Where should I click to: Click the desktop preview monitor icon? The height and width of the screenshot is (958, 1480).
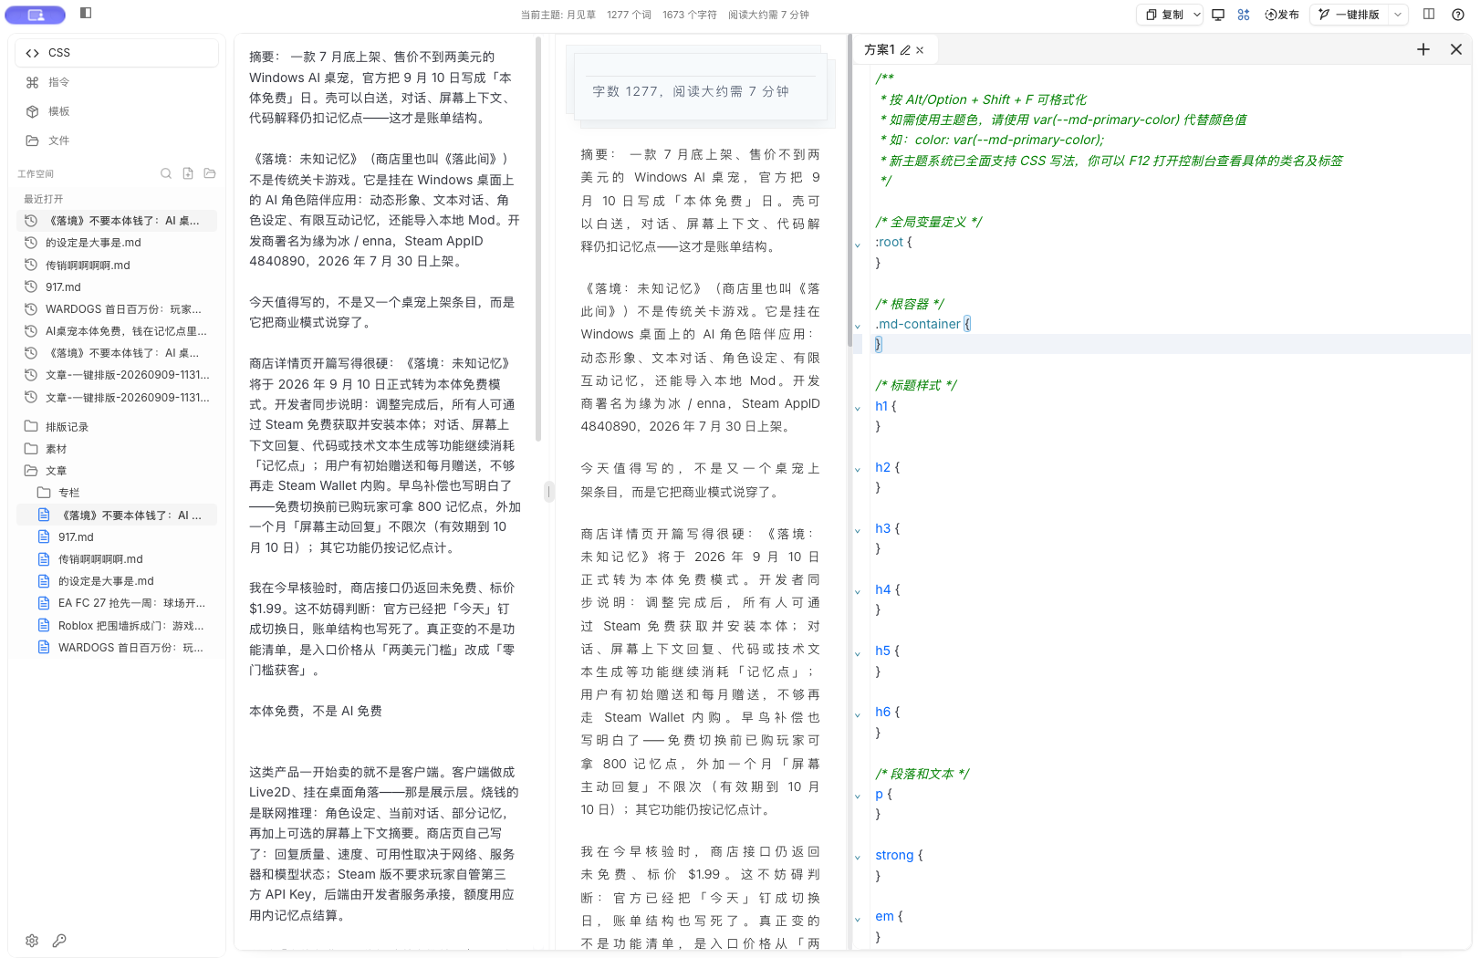[x=1218, y=15]
